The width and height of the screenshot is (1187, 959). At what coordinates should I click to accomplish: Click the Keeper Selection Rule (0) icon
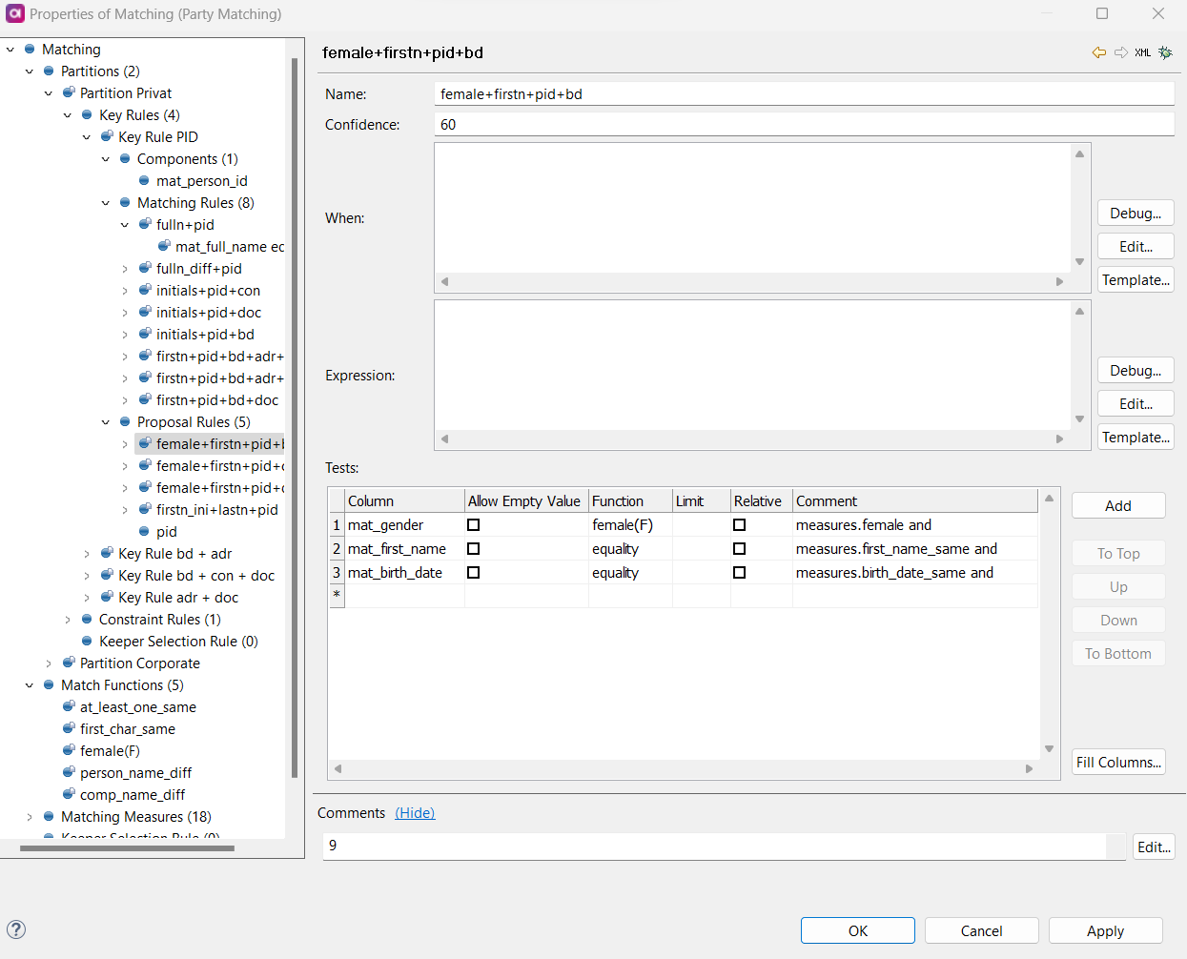pos(87,641)
